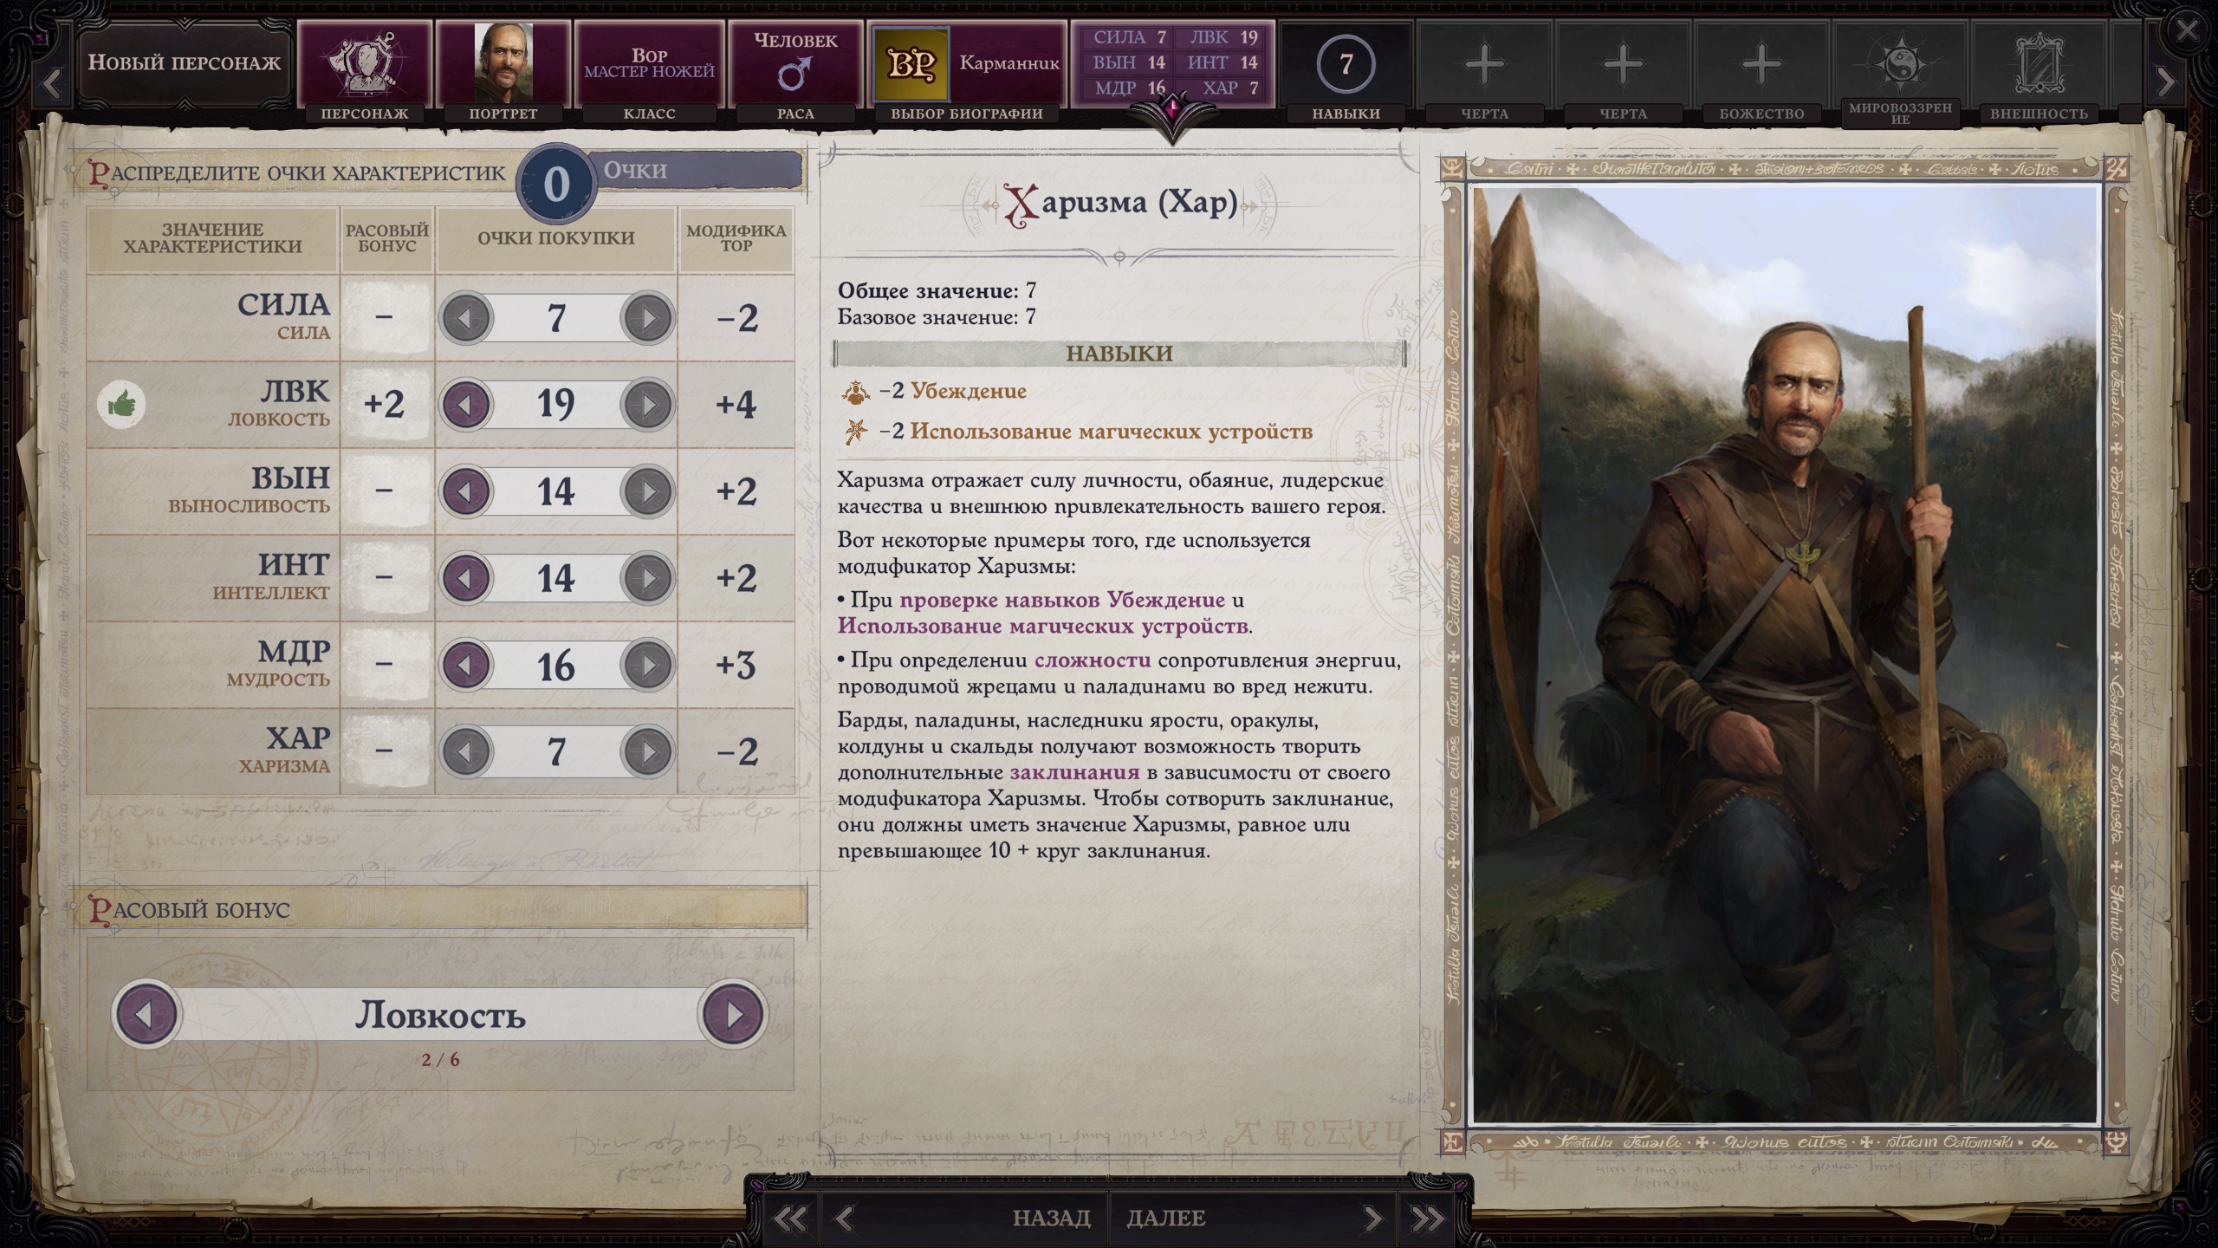This screenshot has width=2218, height=1248.
Task: Click the recommended thumbs-up icon near ЛВК
Action: (x=121, y=404)
